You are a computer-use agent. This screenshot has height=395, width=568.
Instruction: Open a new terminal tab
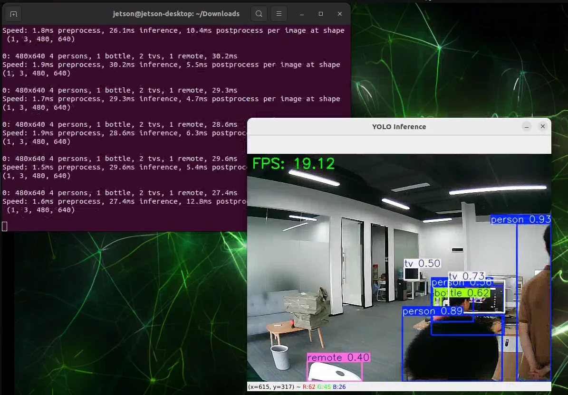13,14
